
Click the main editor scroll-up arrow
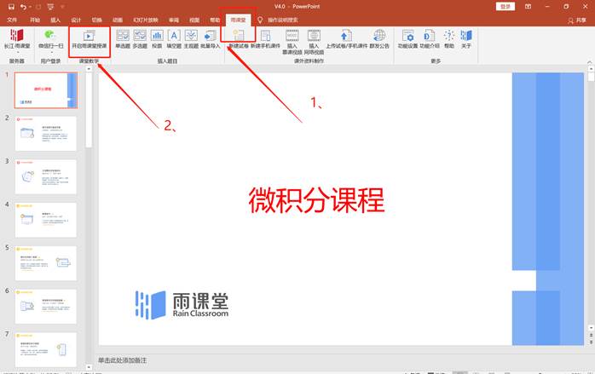pos(591,69)
